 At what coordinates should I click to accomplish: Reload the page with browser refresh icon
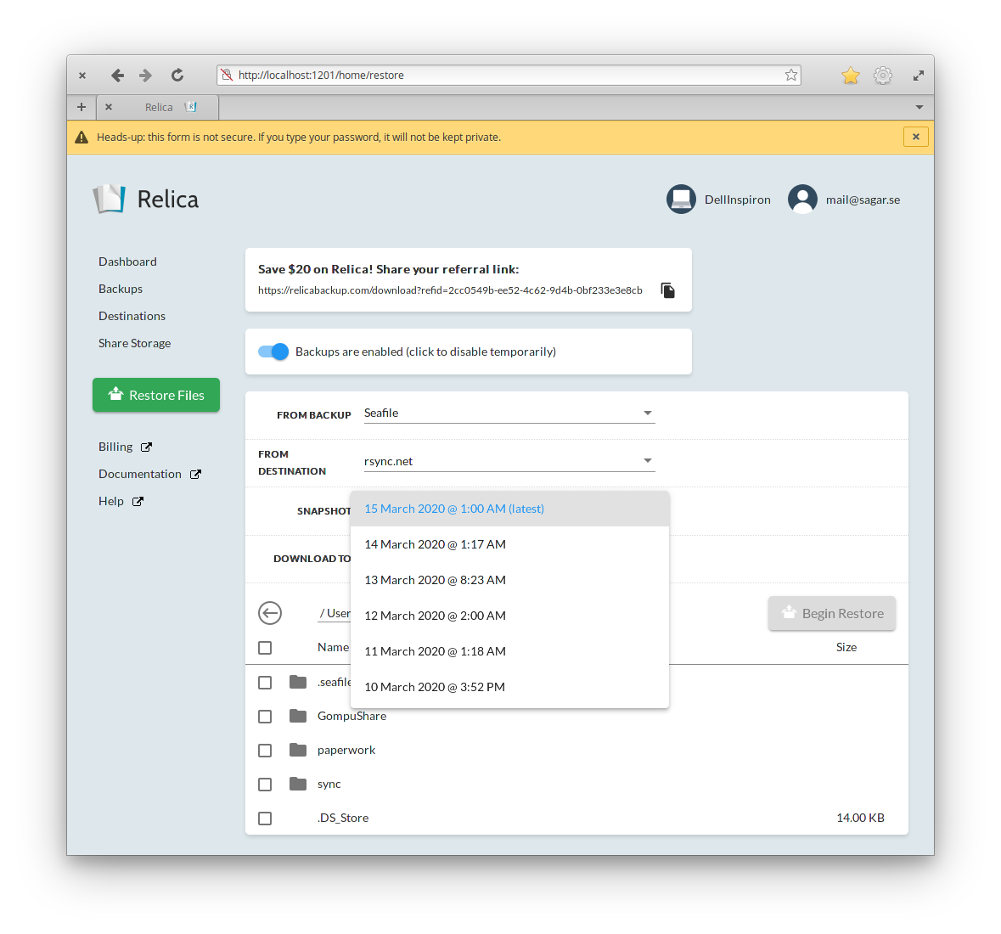pos(177,76)
